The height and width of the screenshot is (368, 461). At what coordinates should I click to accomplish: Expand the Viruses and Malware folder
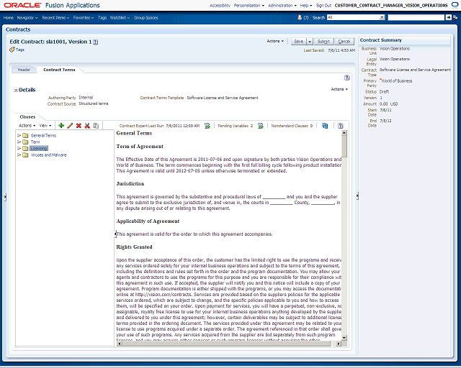[19, 155]
